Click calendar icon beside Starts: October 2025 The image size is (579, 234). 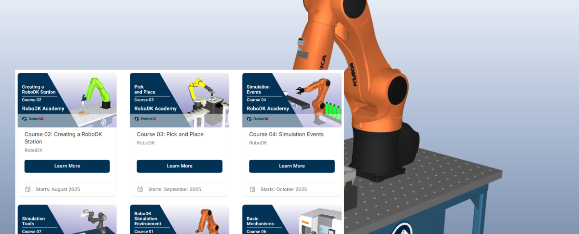252,189
